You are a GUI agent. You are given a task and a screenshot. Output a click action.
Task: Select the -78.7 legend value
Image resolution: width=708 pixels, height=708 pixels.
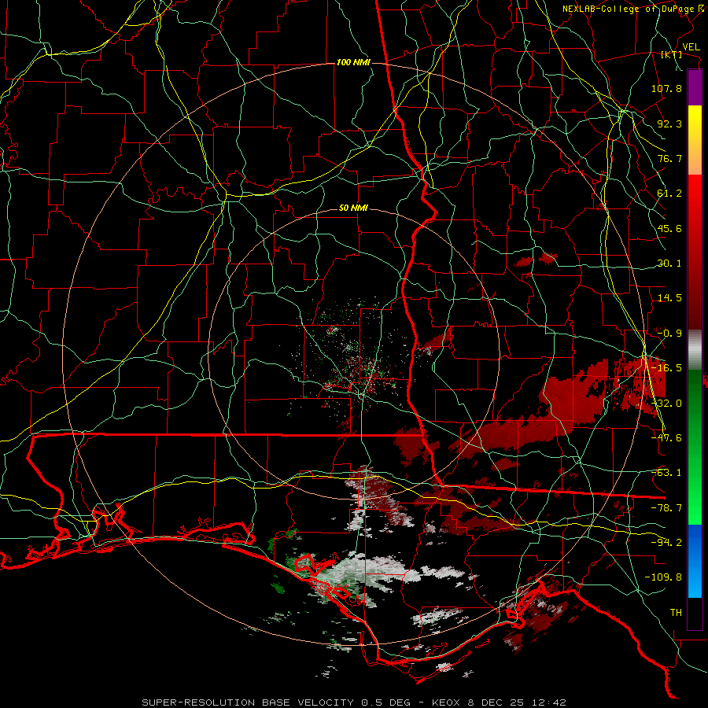point(666,508)
